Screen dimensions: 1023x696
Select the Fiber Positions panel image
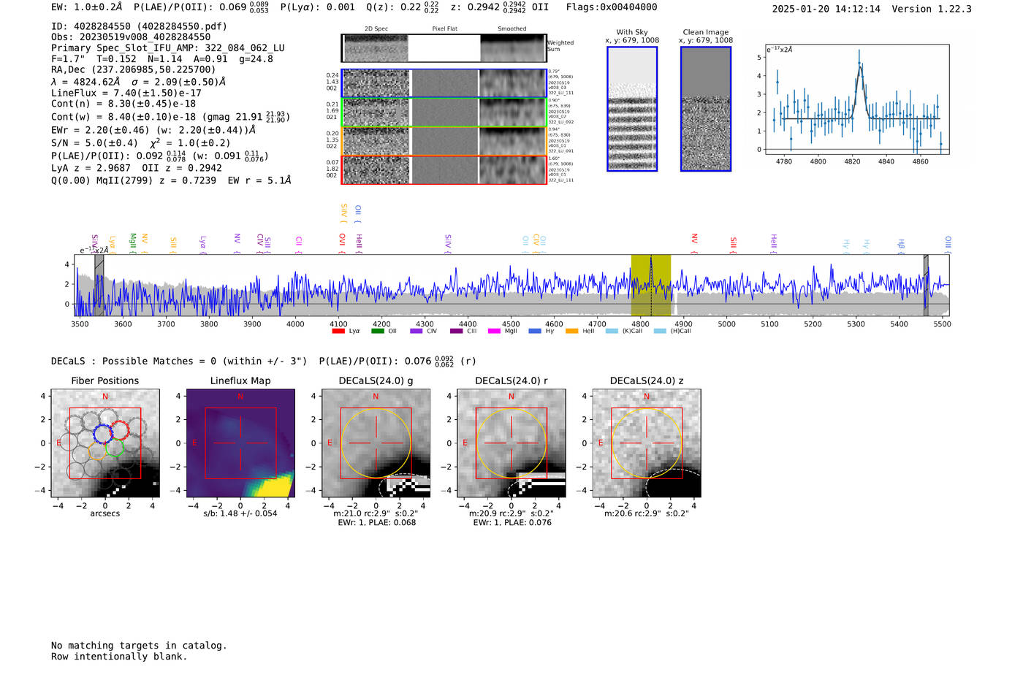[105, 443]
